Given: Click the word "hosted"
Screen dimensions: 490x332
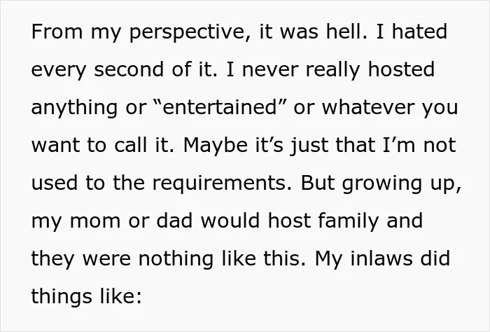Looking at the screenshot, I should point(401,69).
